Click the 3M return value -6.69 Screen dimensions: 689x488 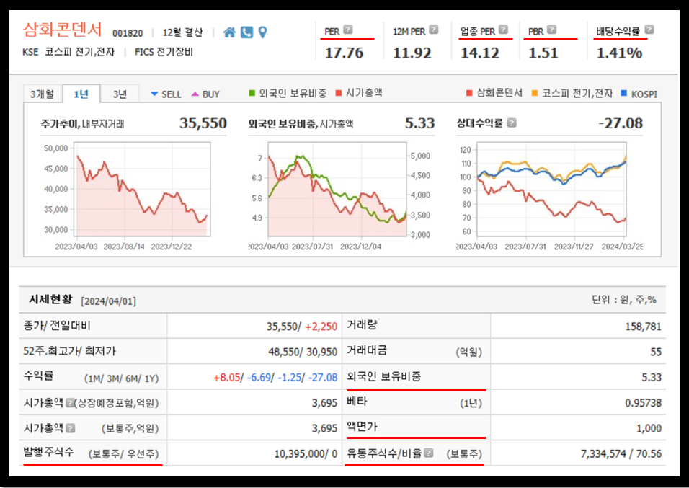tap(259, 378)
